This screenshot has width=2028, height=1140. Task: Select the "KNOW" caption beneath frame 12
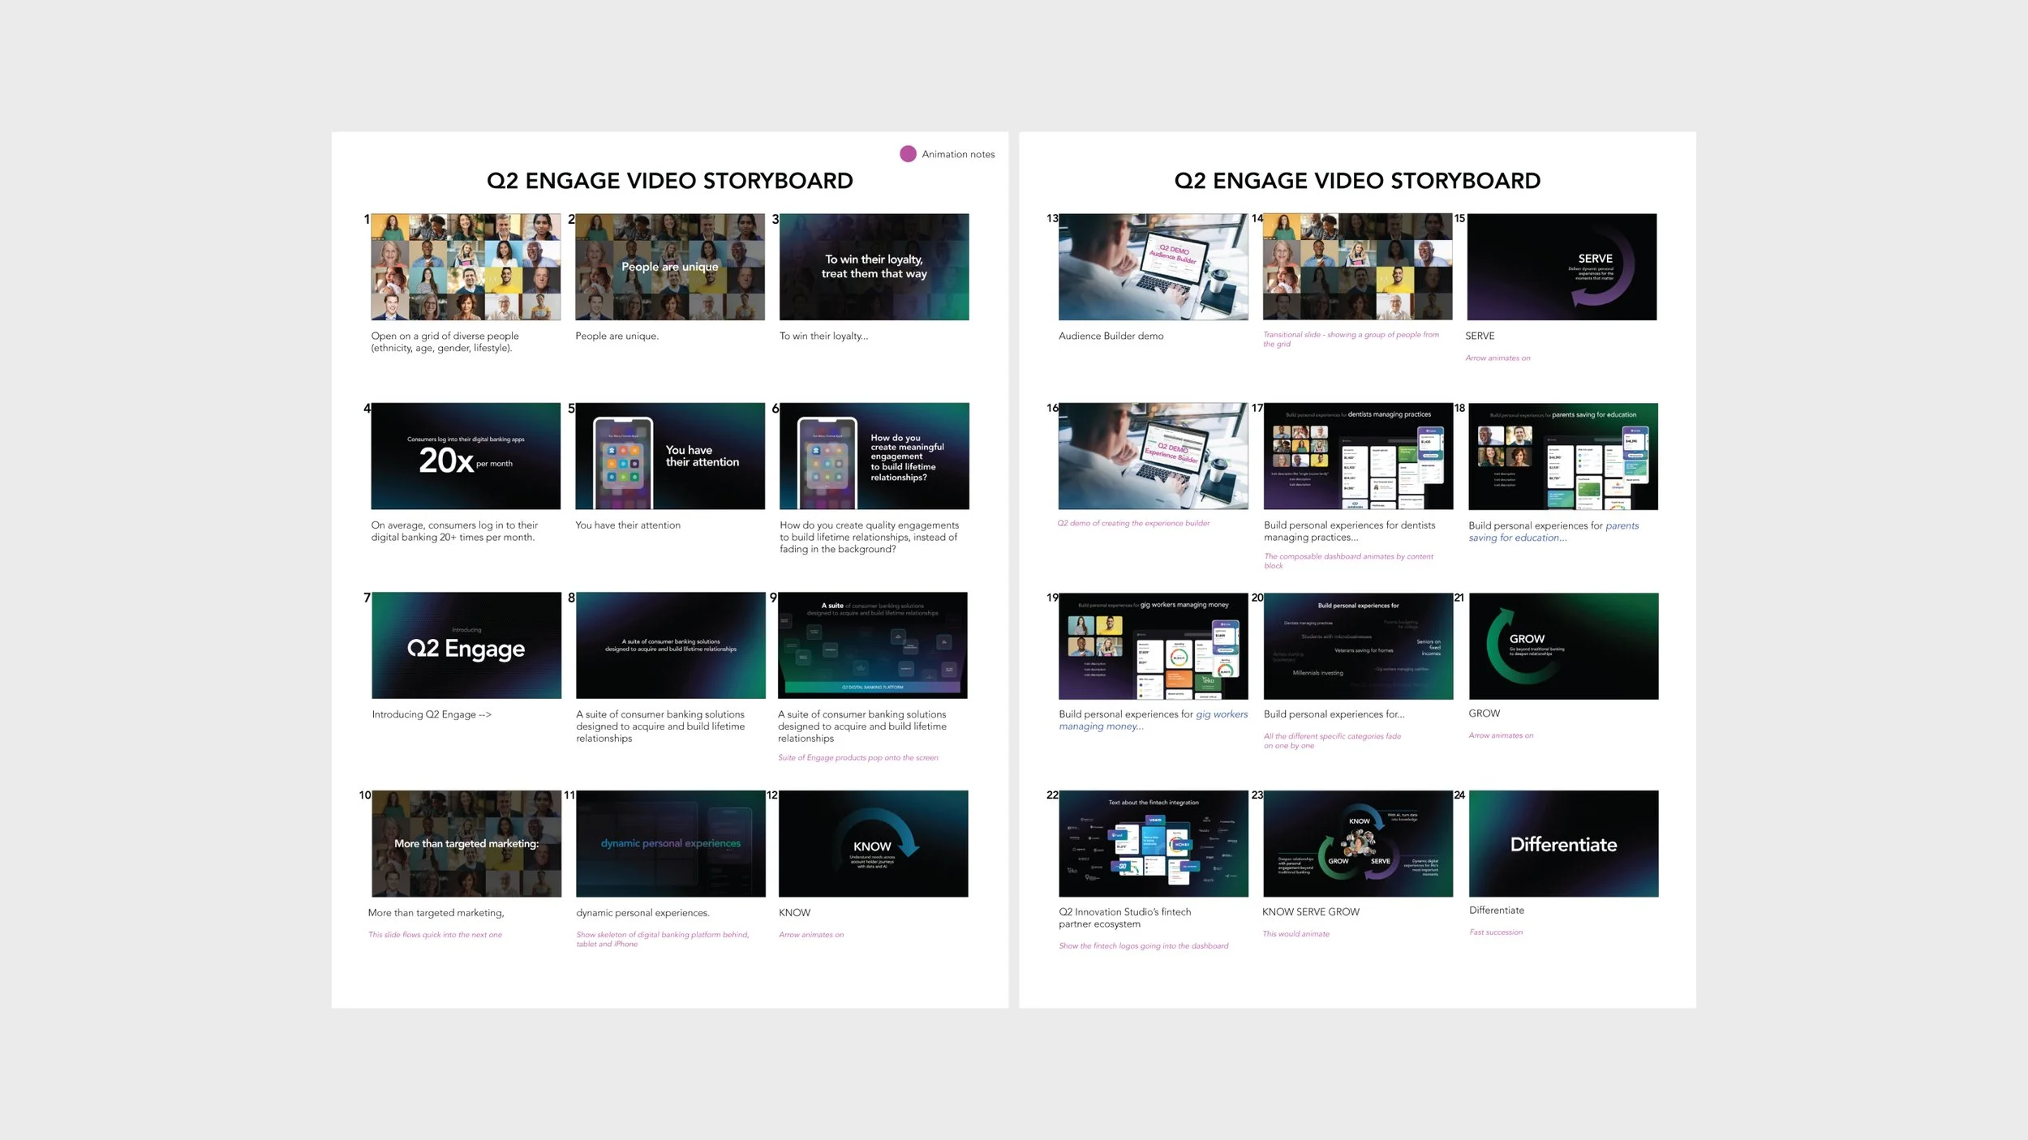[x=794, y=913]
